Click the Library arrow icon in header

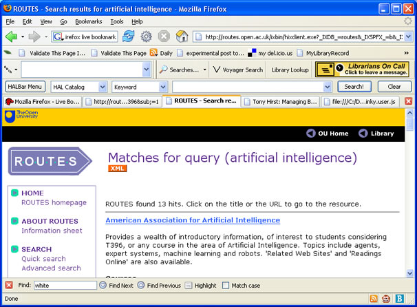(x=363, y=134)
